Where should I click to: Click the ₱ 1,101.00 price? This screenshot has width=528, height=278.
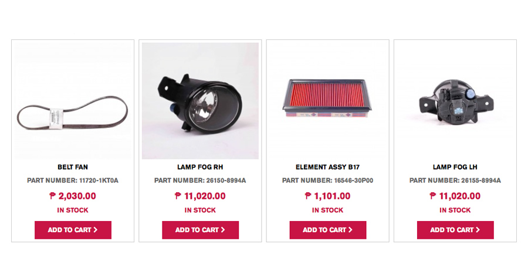pos(327,196)
